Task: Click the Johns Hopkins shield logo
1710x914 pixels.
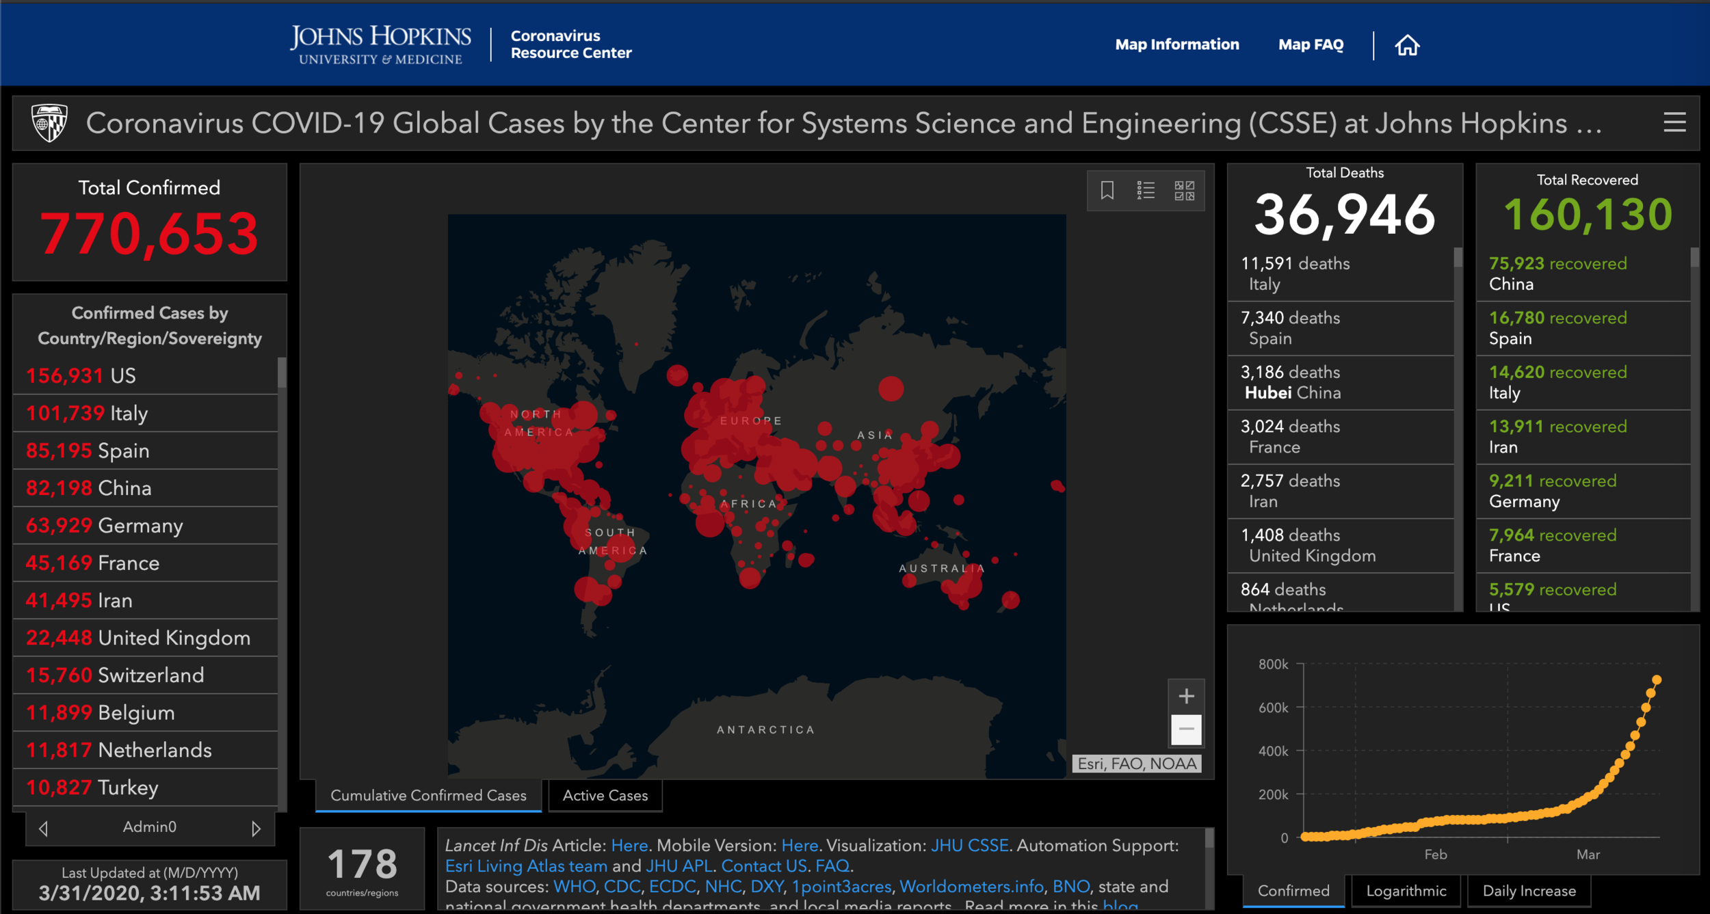Action: point(50,123)
